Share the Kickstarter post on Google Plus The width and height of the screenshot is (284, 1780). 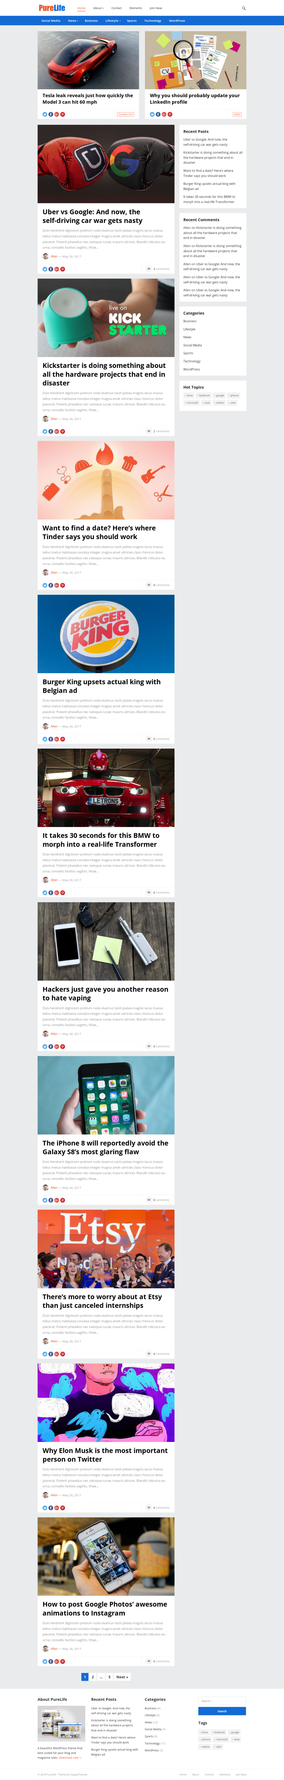coord(57,431)
